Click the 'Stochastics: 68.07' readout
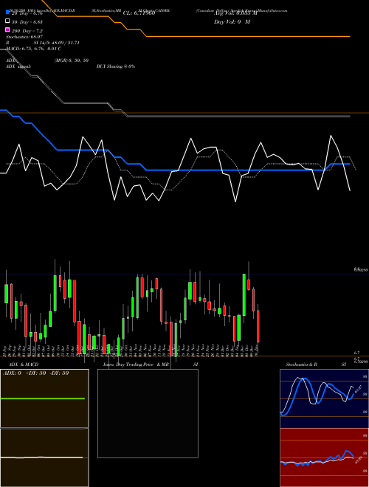The width and height of the screenshot is (369, 487). point(24,37)
